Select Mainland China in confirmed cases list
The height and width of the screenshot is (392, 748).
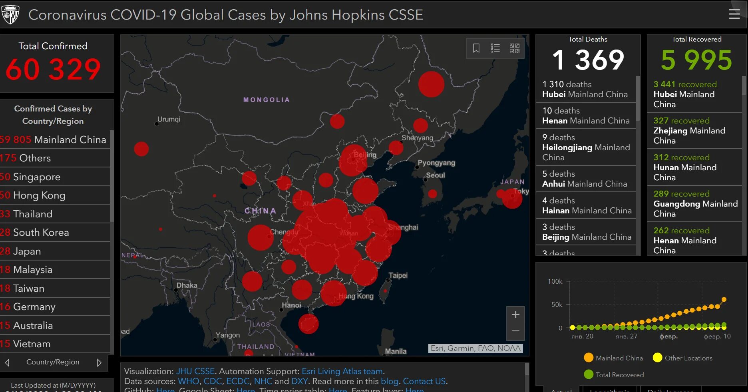(55, 139)
